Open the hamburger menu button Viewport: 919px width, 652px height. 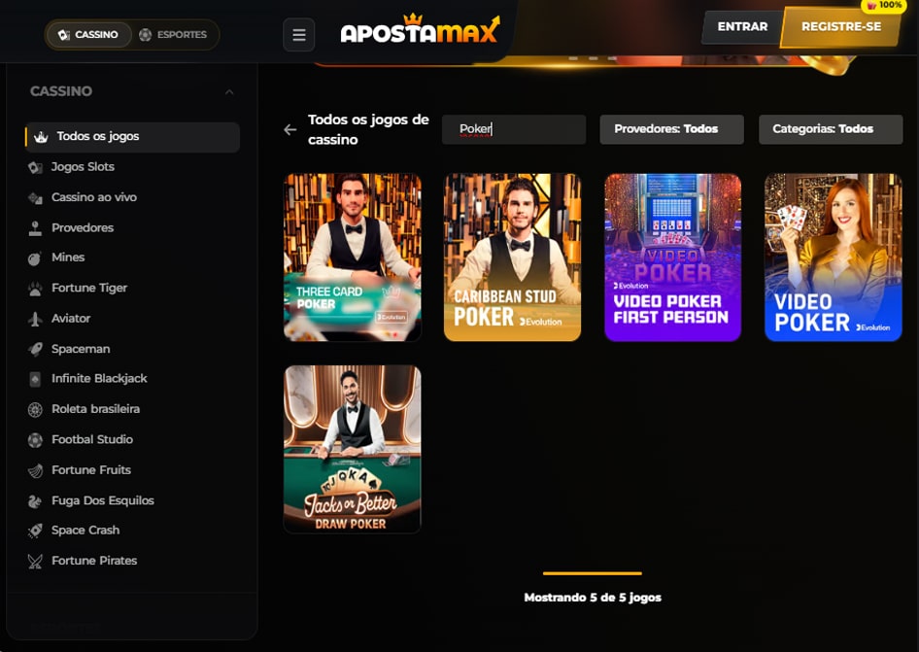pos(299,35)
